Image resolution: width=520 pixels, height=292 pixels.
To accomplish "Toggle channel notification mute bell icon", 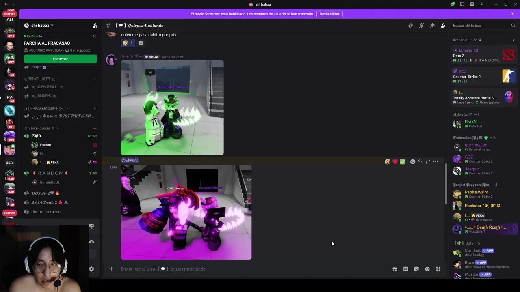I will tap(421, 25).
